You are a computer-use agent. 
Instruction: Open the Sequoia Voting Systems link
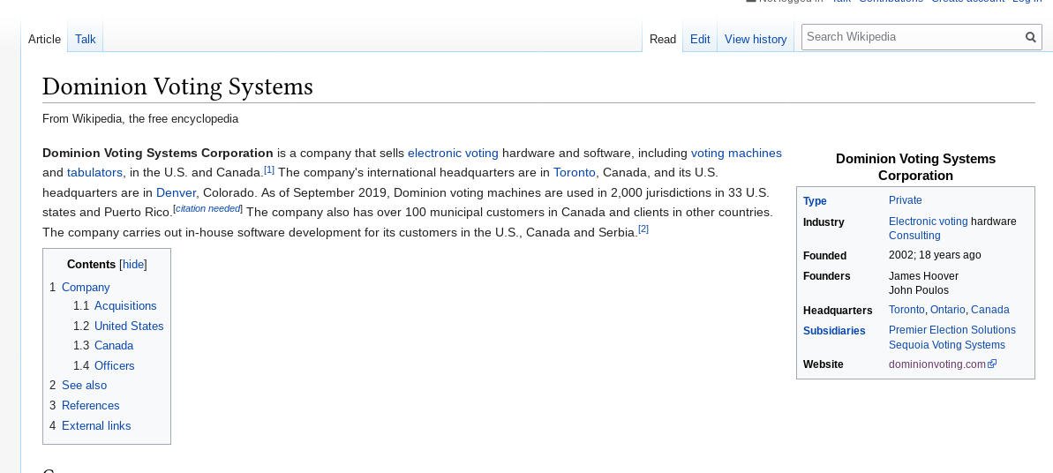coord(946,345)
